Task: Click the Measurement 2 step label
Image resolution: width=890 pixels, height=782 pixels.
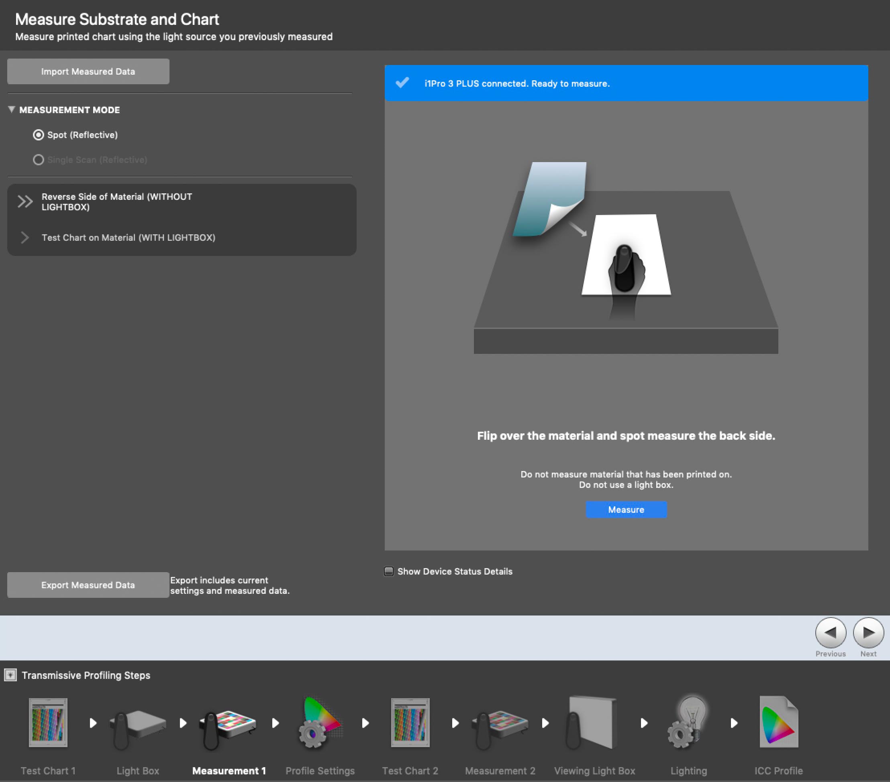Action: pos(500,771)
